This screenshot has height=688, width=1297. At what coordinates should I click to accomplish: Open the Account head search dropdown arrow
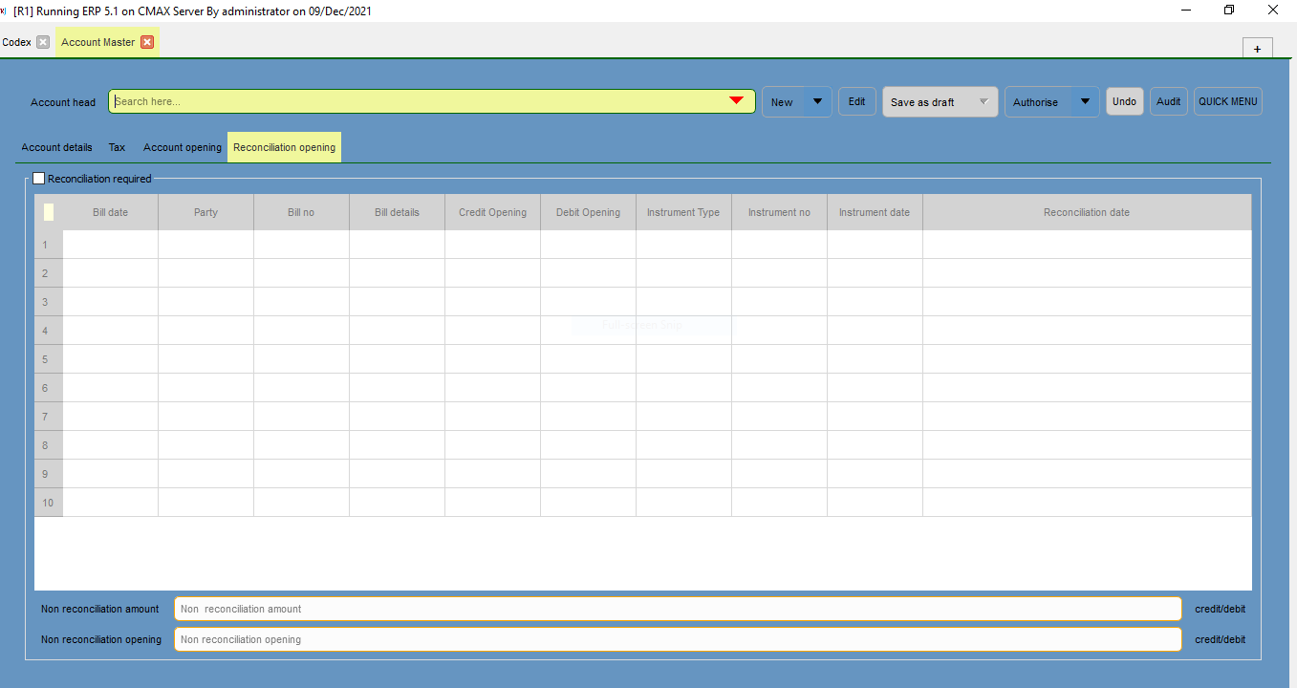tap(736, 99)
